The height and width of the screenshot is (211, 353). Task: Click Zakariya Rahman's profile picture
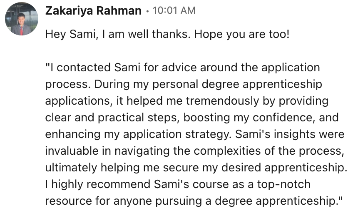point(21,19)
